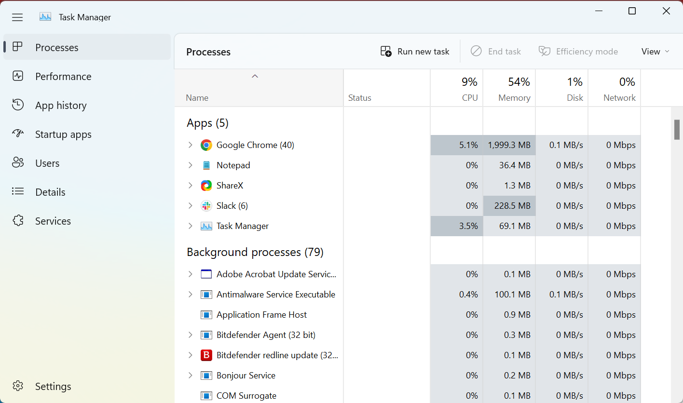The image size is (683, 403).
Task: Click the Settings gear icon
Action: click(18, 386)
